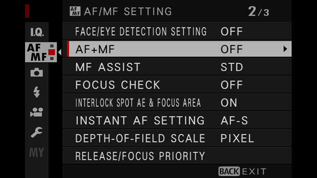Expand AF+MF with the right arrow

point(285,49)
